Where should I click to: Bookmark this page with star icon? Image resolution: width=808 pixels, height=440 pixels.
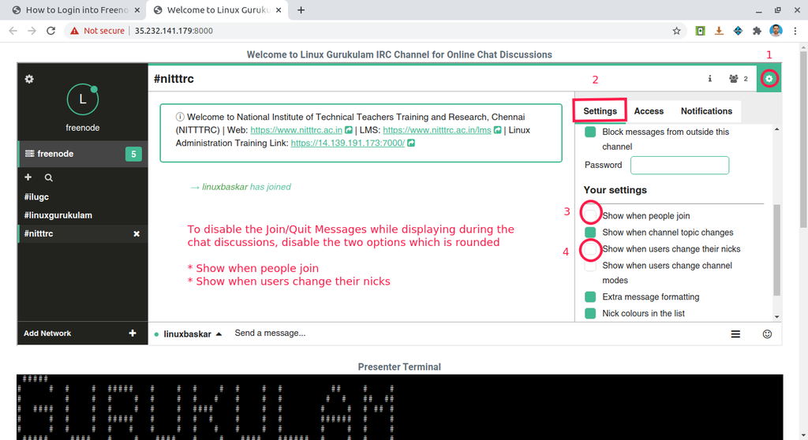676,31
